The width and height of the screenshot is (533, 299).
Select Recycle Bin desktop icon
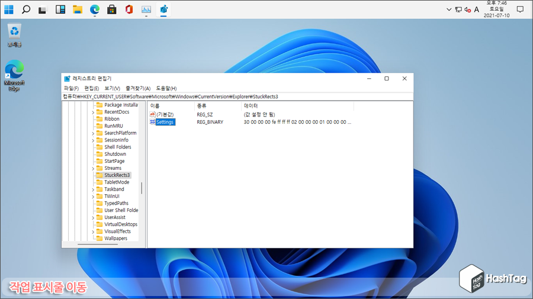[14, 35]
